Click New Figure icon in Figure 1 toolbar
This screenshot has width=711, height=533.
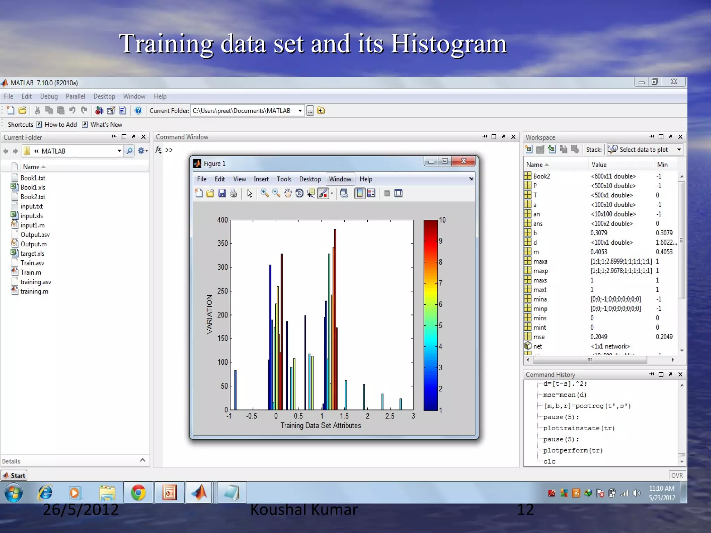(x=199, y=193)
